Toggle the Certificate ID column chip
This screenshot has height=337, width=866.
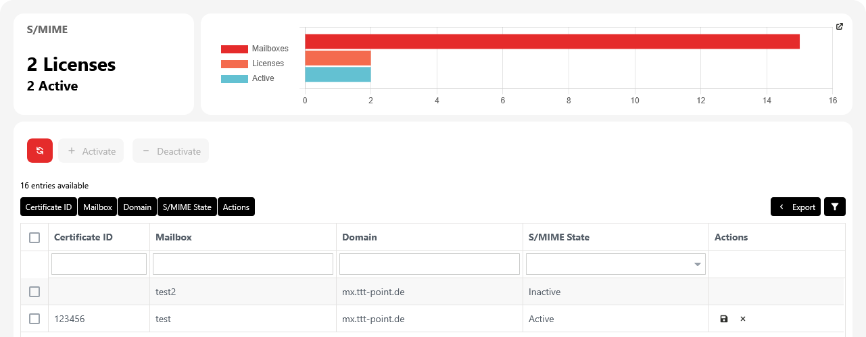pyautogui.click(x=49, y=207)
